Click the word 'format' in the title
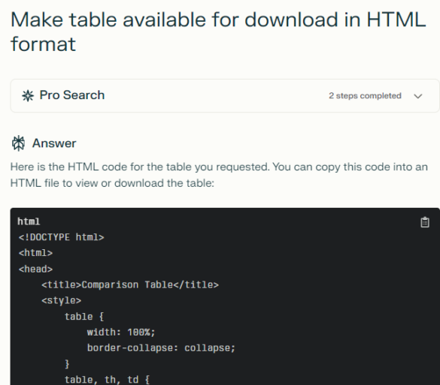440x385 pixels. pos(43,44)
